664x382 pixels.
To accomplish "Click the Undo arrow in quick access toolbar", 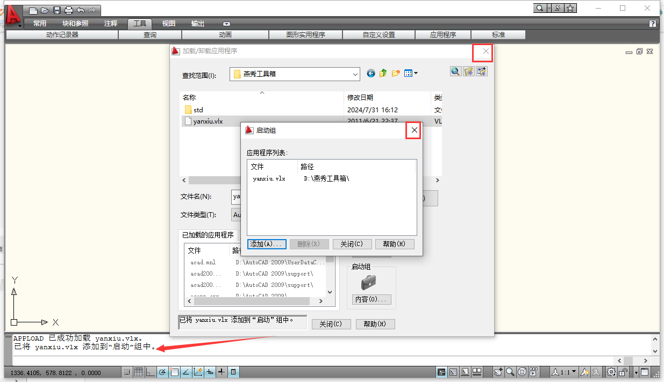I will [x=80, y=10].
